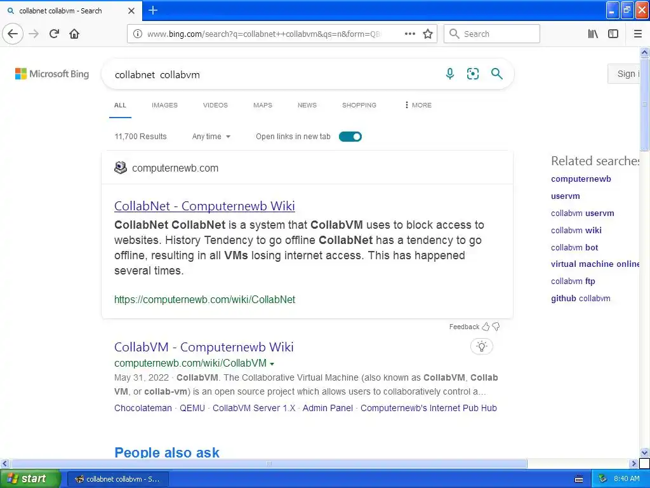The height and width of the screenshot is (488, 650).
Task: Click the lightbulb insights icon
Action: 482,346
